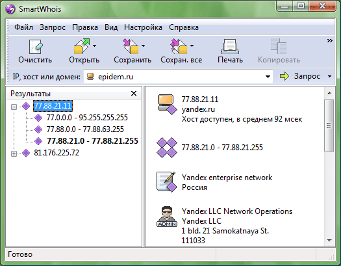Image resolution: width=341 pixels, height=266 pixels.
Task: Collapse the 77.88.21.11 tree node
Action: [14, 107]
